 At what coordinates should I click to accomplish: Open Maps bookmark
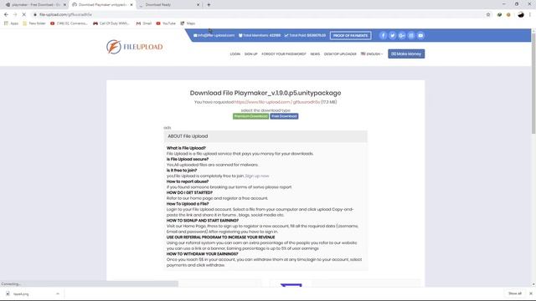pyautogui.click(x=188, y=23)
